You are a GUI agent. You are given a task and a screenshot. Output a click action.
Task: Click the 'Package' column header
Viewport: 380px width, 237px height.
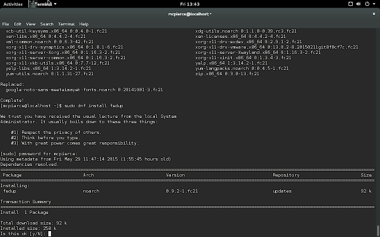[12, 175]
